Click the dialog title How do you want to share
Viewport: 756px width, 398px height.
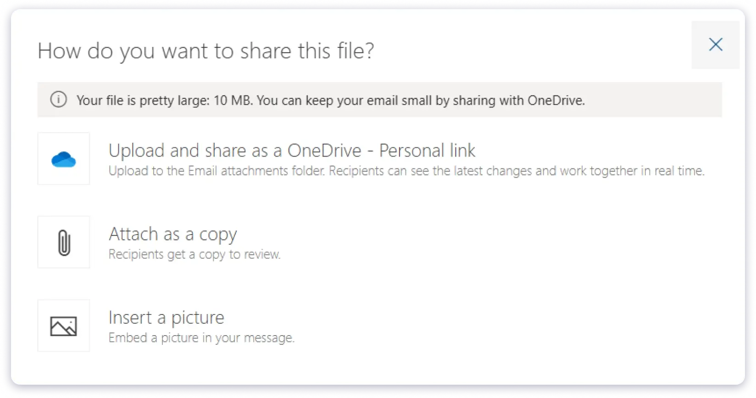click(206, 51)
